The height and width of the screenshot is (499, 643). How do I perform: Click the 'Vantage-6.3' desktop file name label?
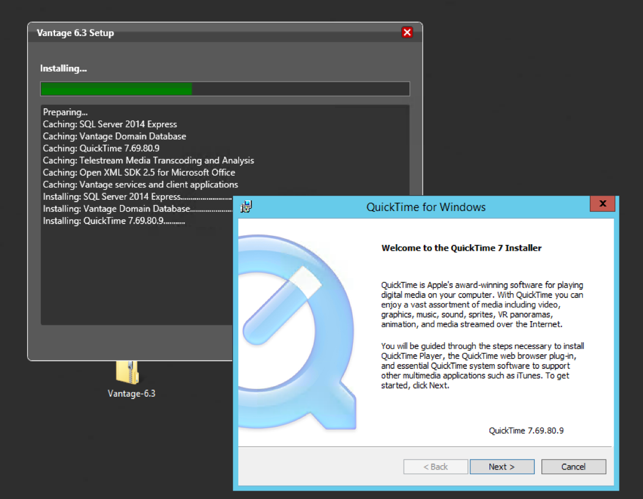(x=132, y=394)
